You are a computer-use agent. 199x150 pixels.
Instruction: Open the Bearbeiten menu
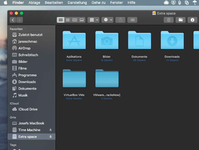[x=54, y=3]
